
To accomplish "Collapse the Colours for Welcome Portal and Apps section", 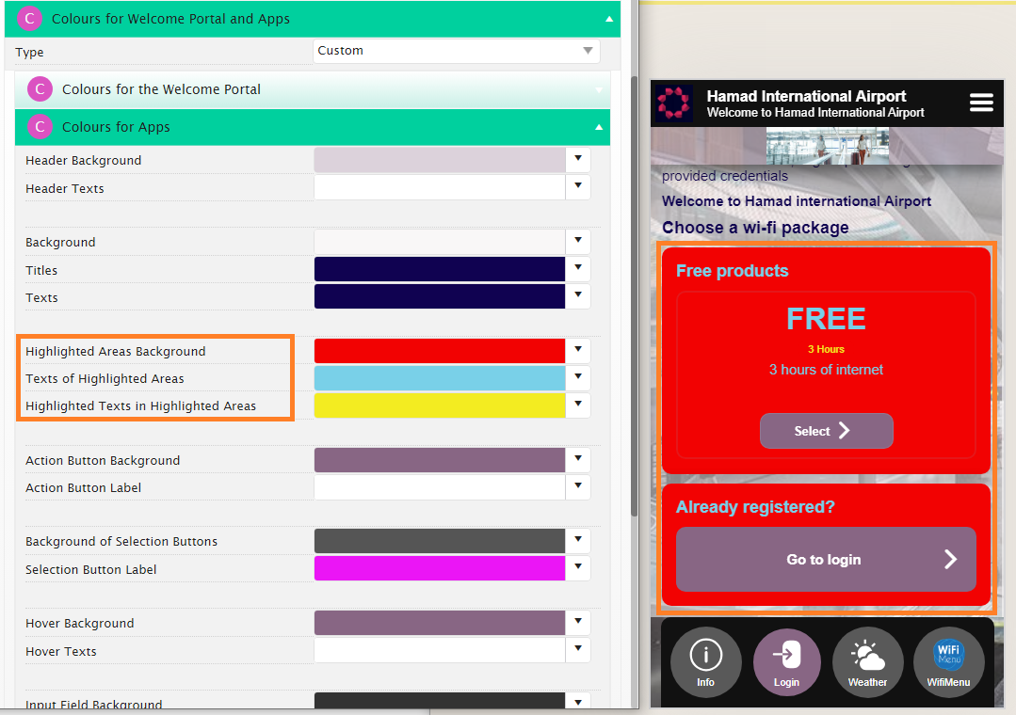I will point(609,20).
